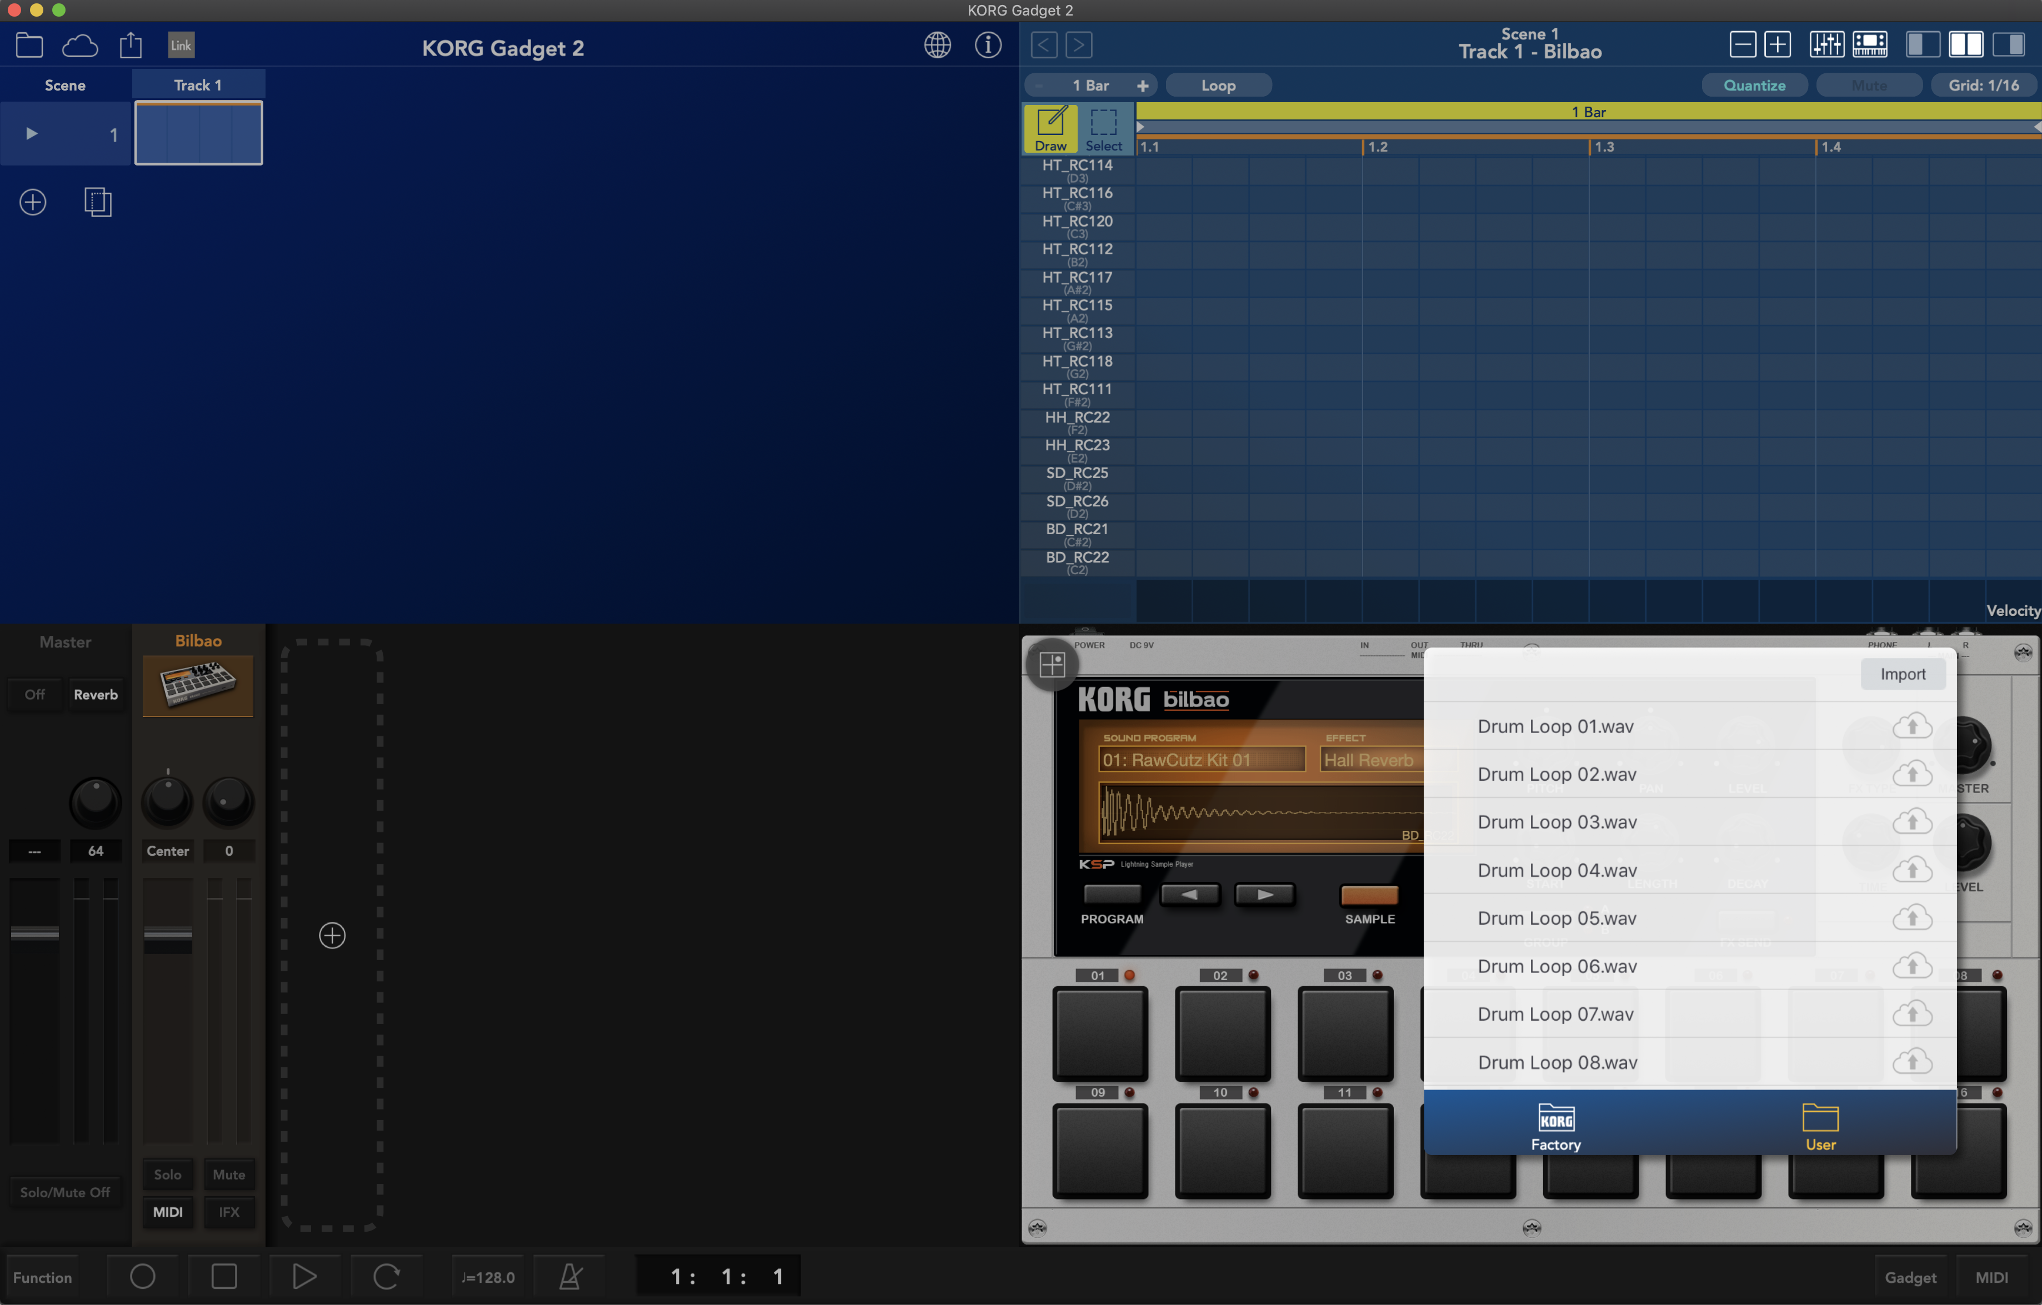Screen dimensions: 2042x1305
Task: Click the share/export icon
Action: (131, 45)
